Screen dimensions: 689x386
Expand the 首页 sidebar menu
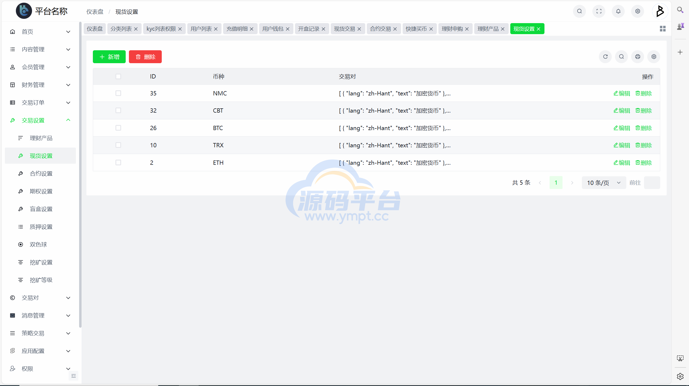tap(40, 32)
